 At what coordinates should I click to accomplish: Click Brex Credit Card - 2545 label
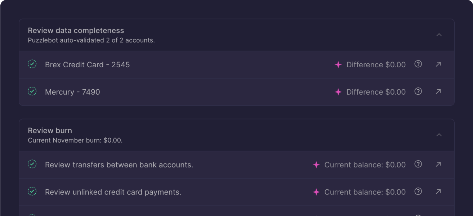tap(87, 65)
